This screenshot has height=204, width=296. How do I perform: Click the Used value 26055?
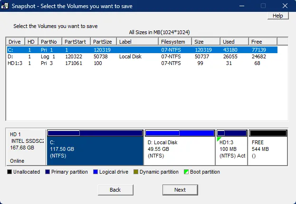(230, 56)
